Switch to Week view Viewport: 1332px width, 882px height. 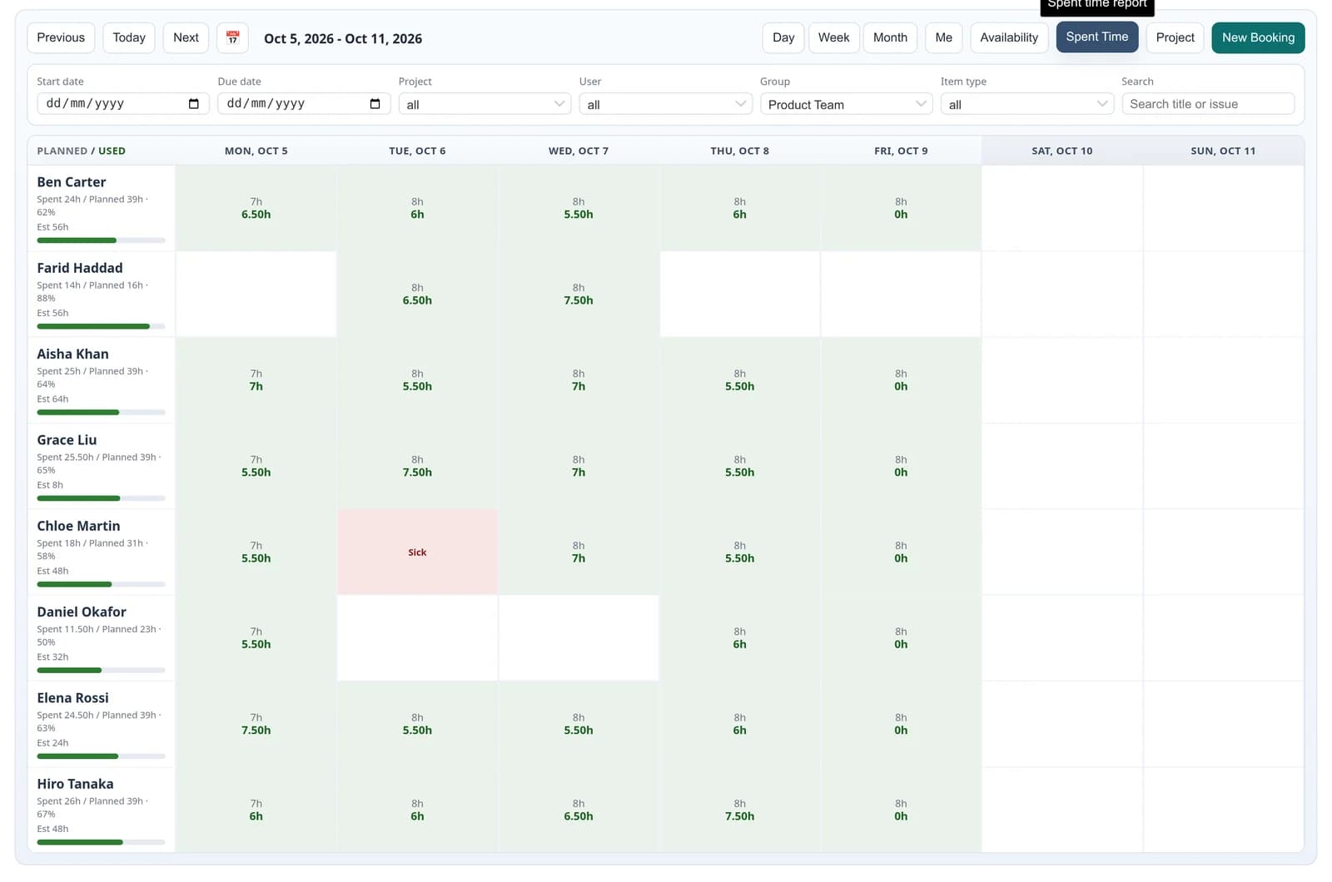833,37
